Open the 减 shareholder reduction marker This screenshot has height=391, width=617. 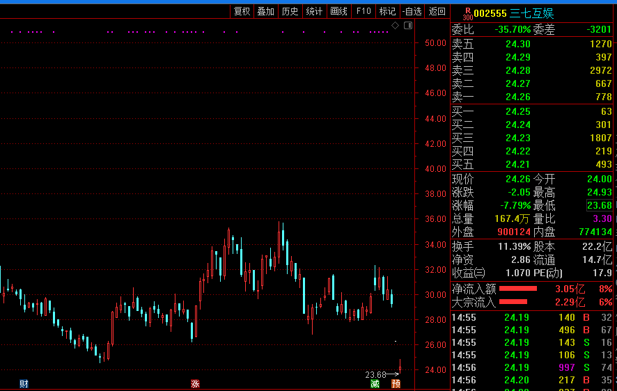[x=375, y=383]
